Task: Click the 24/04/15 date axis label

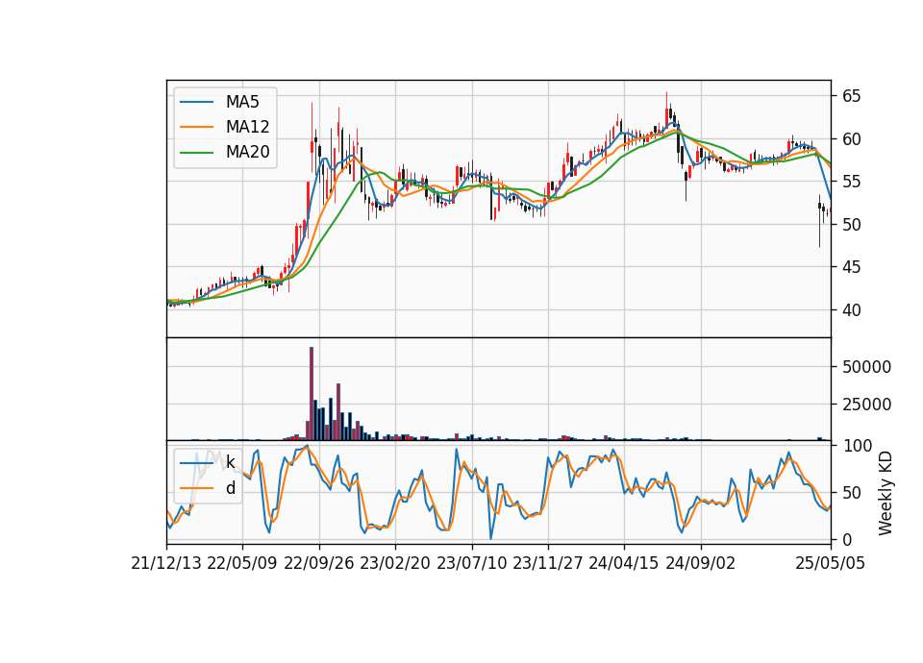Action: (x=624, y=563)
